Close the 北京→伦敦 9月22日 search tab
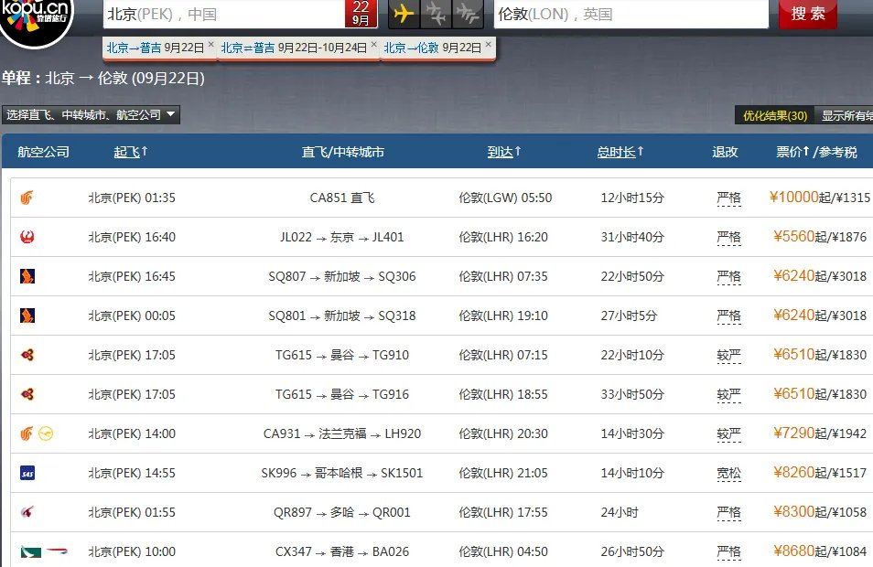 488,43
